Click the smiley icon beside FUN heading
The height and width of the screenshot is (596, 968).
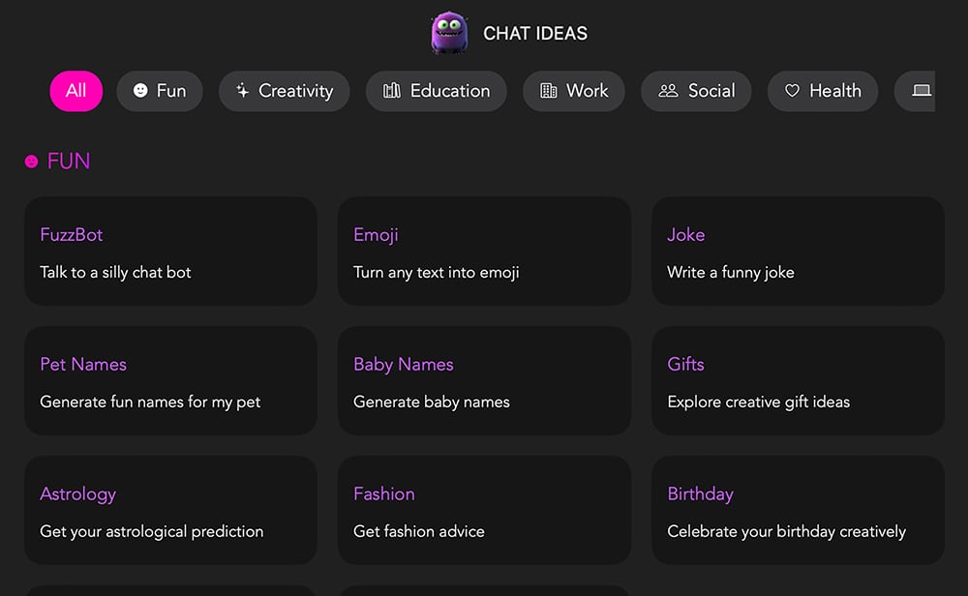32,162
